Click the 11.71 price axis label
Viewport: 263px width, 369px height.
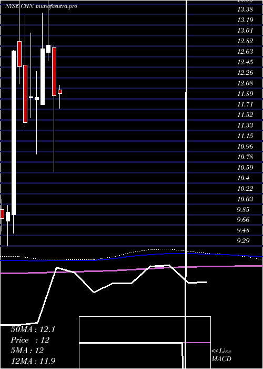coord(245,104)
